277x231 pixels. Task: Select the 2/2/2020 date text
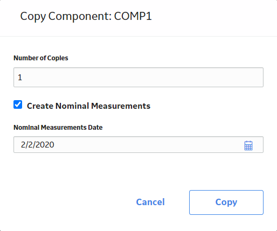(38, 145)
